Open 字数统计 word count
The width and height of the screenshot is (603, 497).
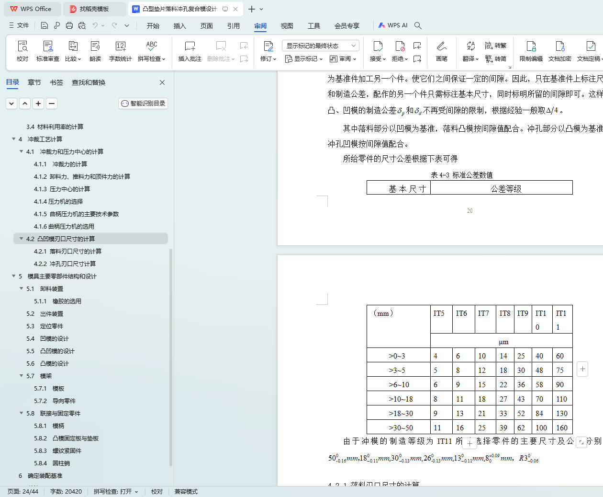121,51
